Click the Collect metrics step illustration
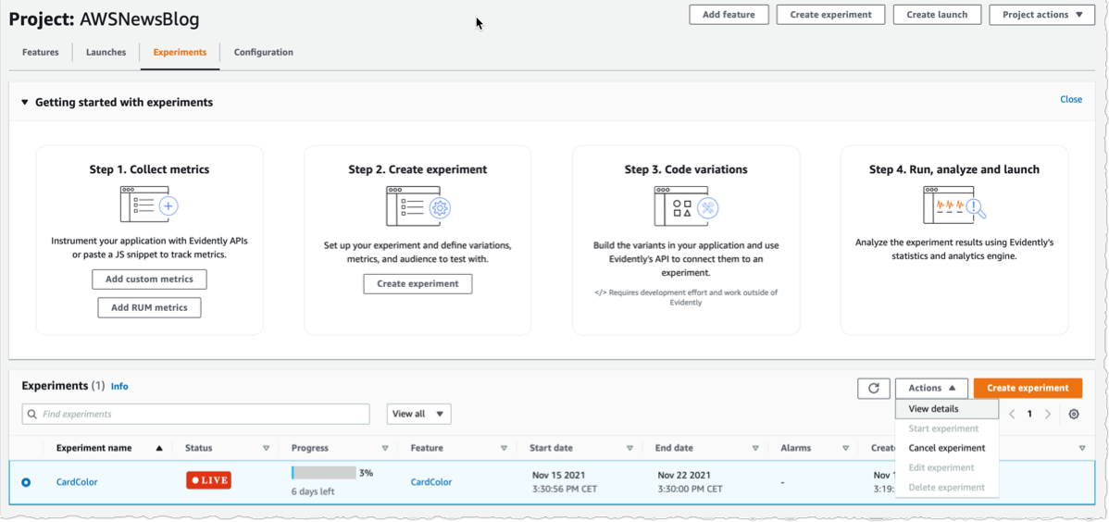 coord(149,204)
